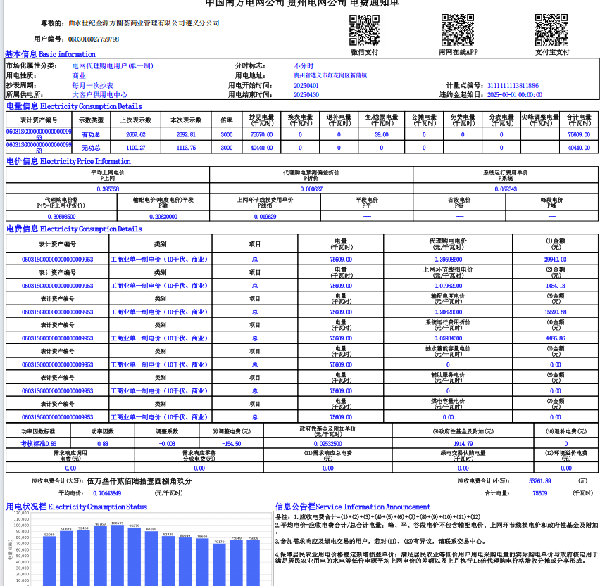The height and width of the screenshot is (586, 600).
Task: Click the electricity address in Guizhou Zunyi
Action: tap(330, 75)
